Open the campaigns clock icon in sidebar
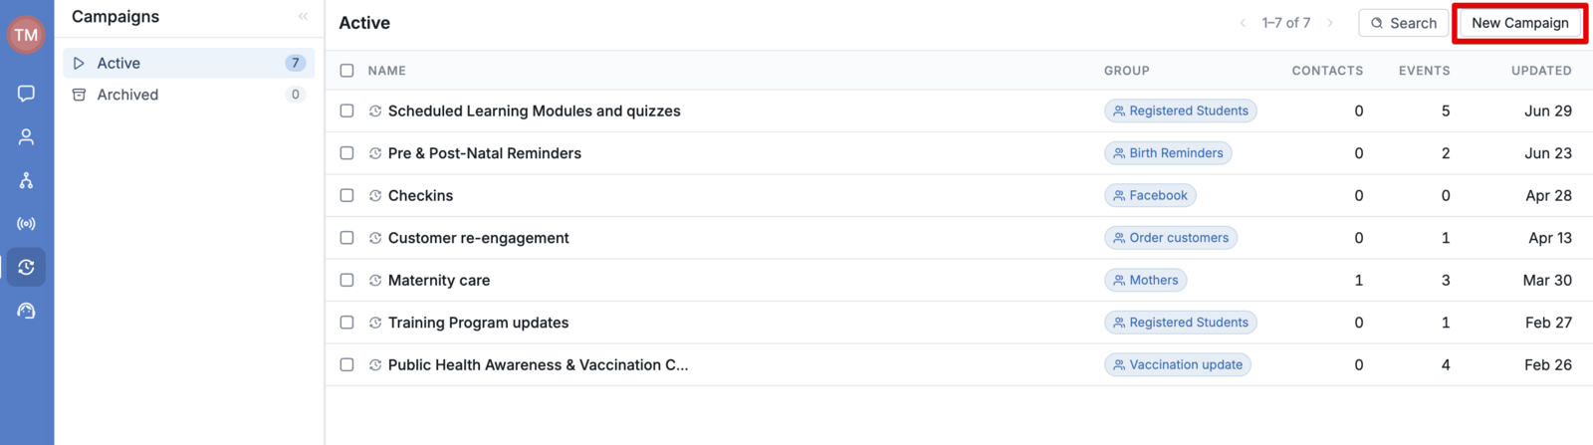The width and height of the screenshot is (1593, 445). [26, 267]
